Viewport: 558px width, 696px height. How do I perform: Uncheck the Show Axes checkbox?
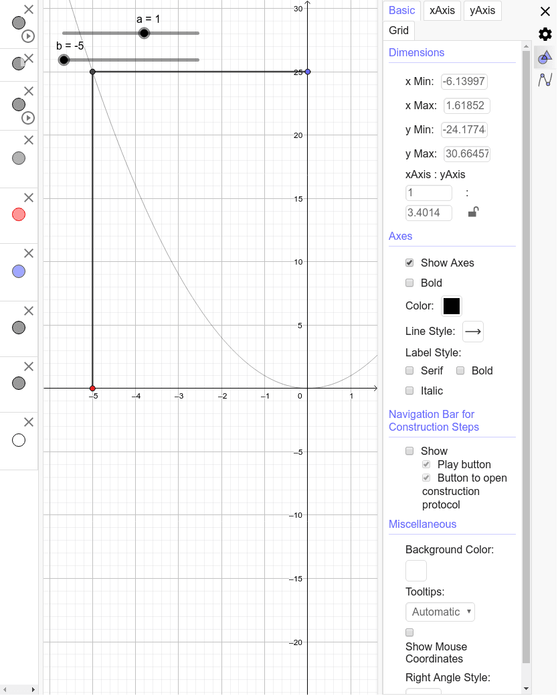(x=409, y=263)
